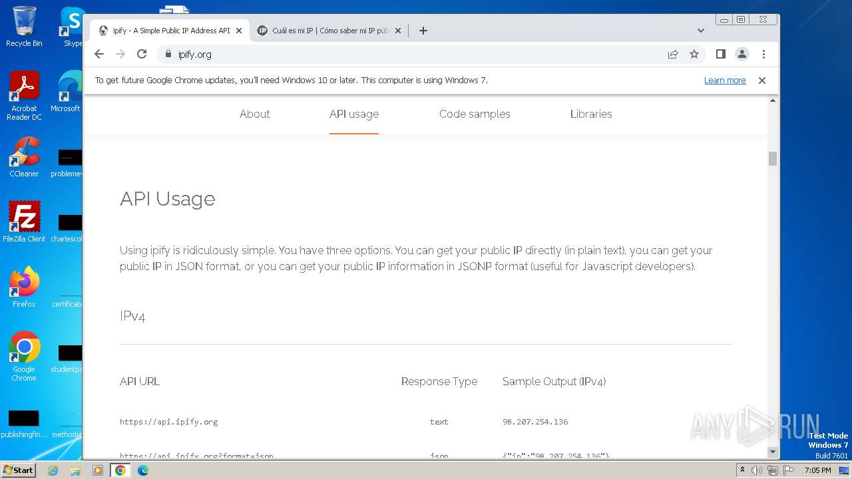Image resolution: width=852 pixels, height=479 pixels.
Task: Click the Response Type column header
Action: 439,381
